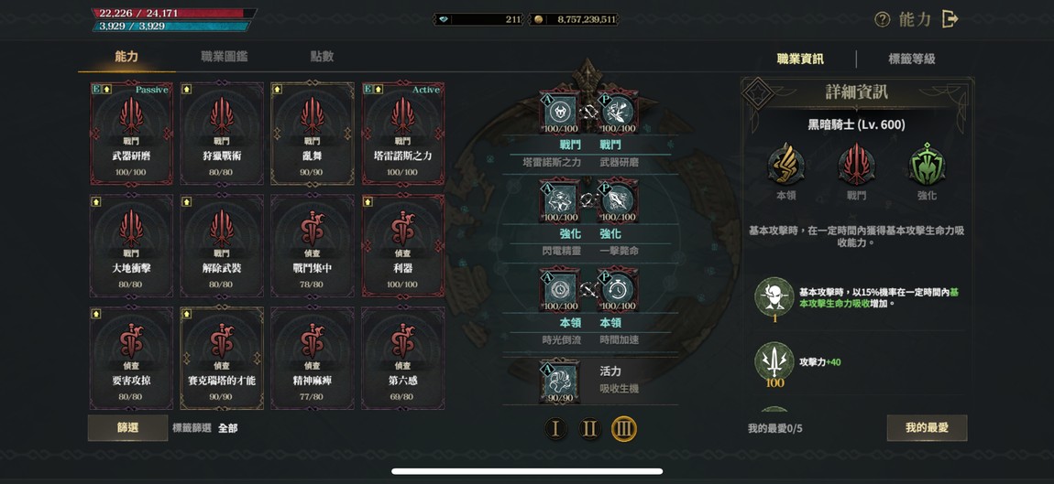The image size is (1054, 484).
Task: Click the 時間加速 passive slot icon
Action: coord(617,290)
